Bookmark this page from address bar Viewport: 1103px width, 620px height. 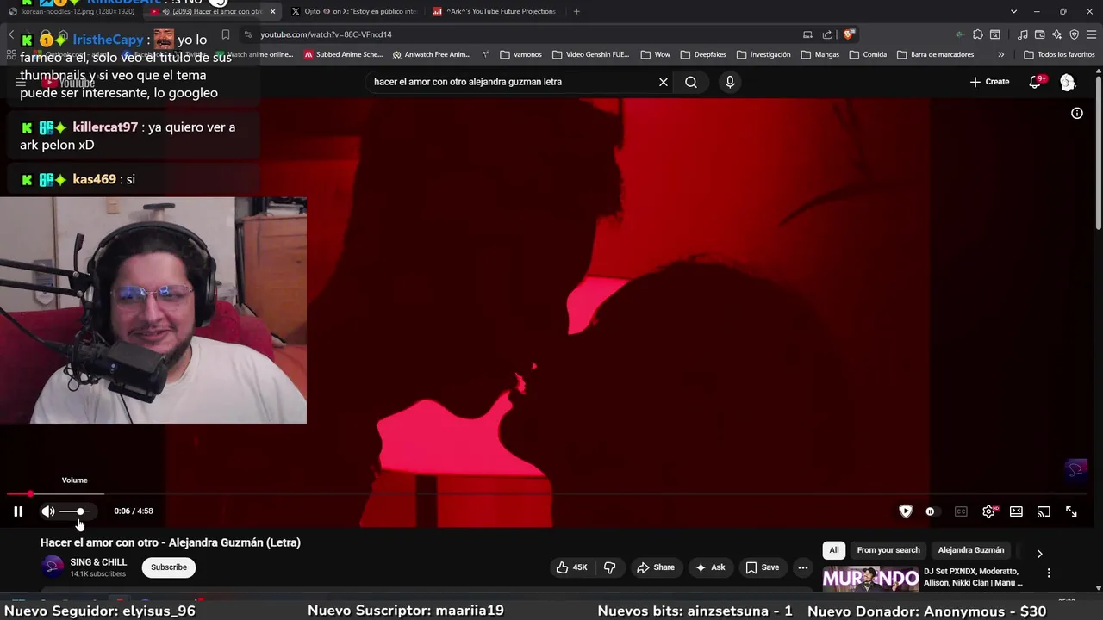[226, 34]
